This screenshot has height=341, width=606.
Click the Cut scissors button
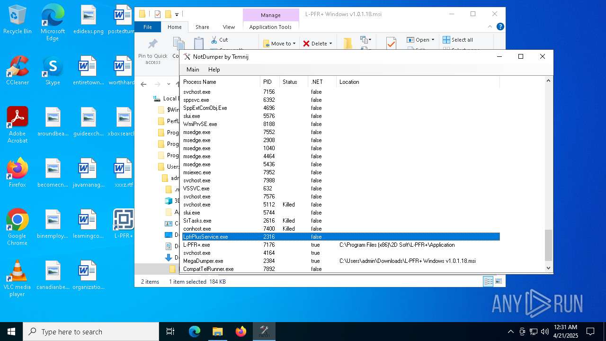point(219,40)
